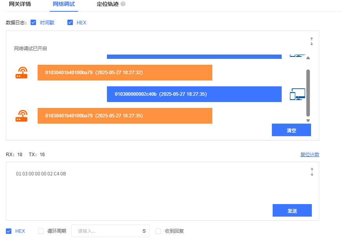Click the send box expand arrows icon
This screenshot has height=239, width=342.
click(x=312, y=172)
